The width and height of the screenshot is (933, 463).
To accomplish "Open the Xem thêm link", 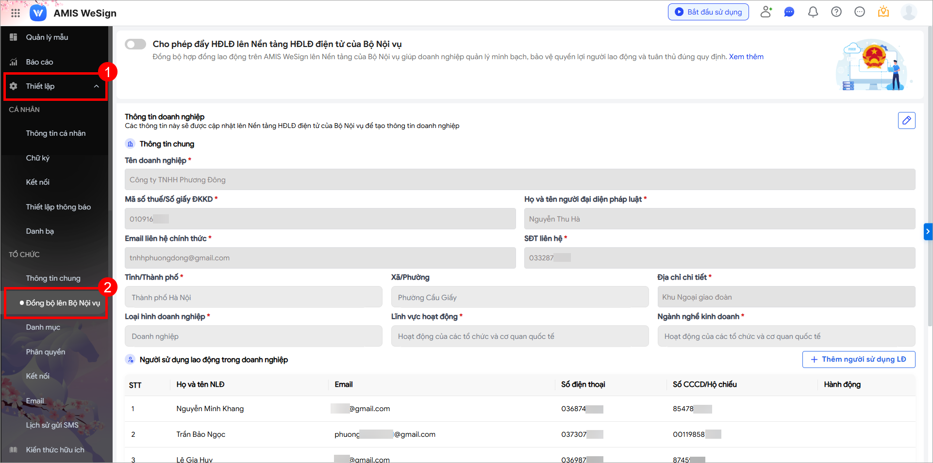I will tap(746, 57).
